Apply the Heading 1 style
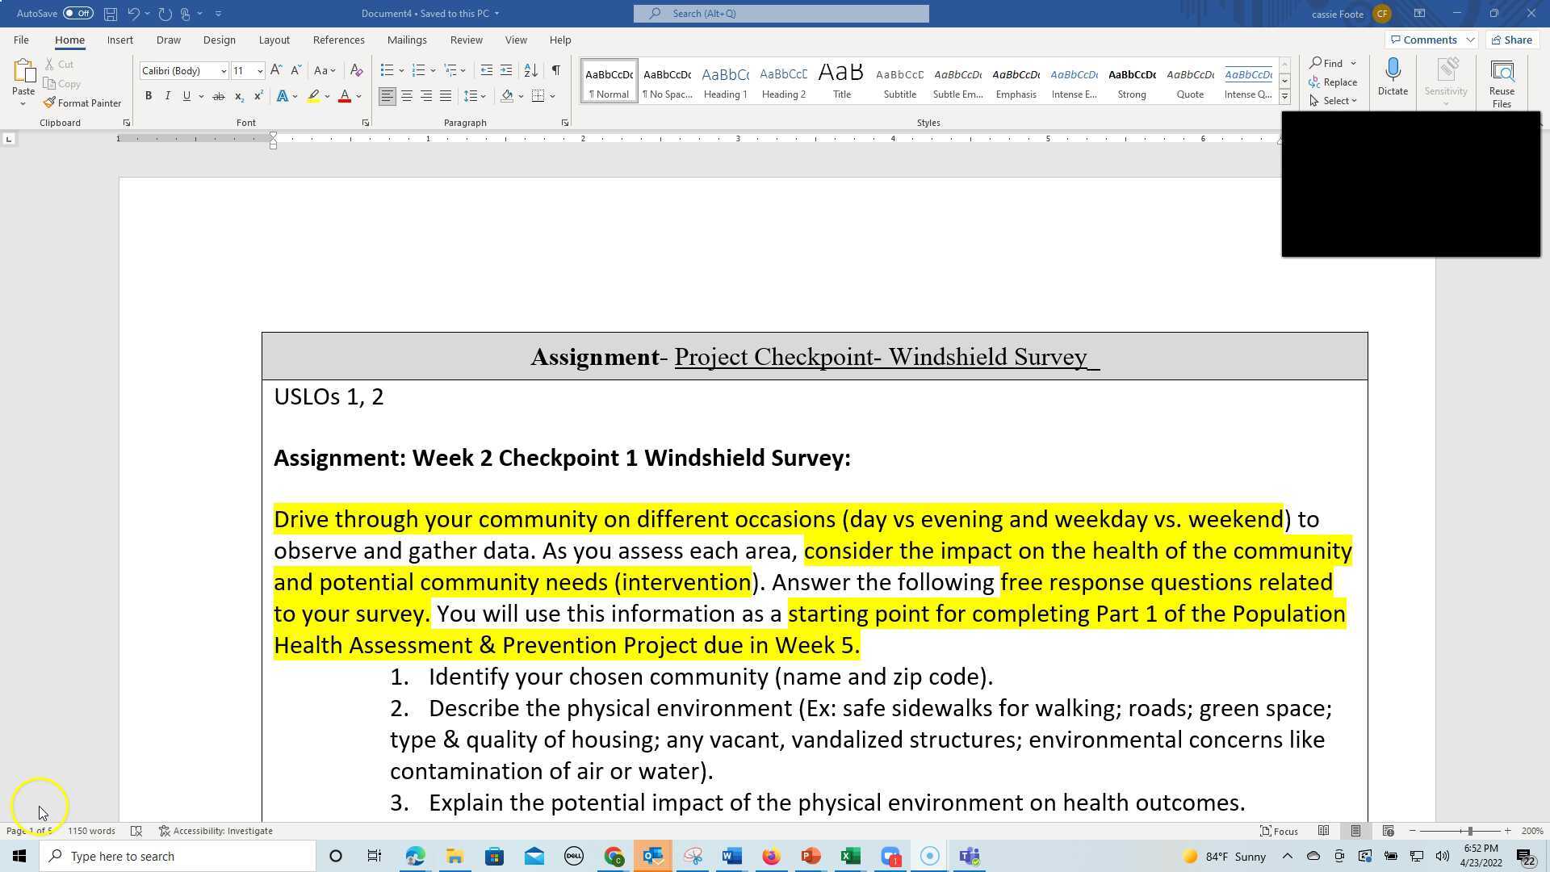 [x=724, y=80]
